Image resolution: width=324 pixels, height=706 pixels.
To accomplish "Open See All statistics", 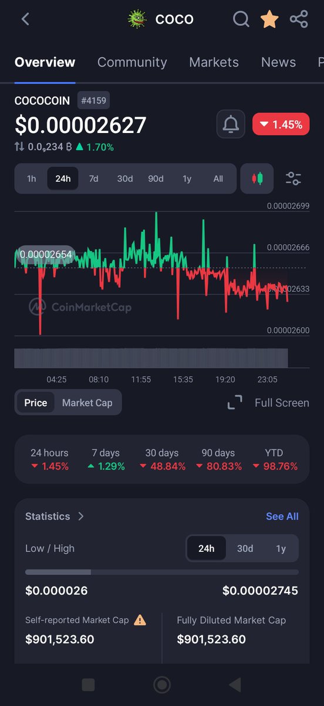I will coord(282,516).
